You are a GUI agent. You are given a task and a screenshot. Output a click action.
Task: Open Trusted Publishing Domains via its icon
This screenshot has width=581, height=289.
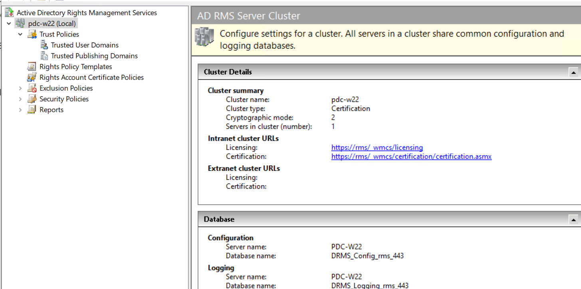(44, 56)
